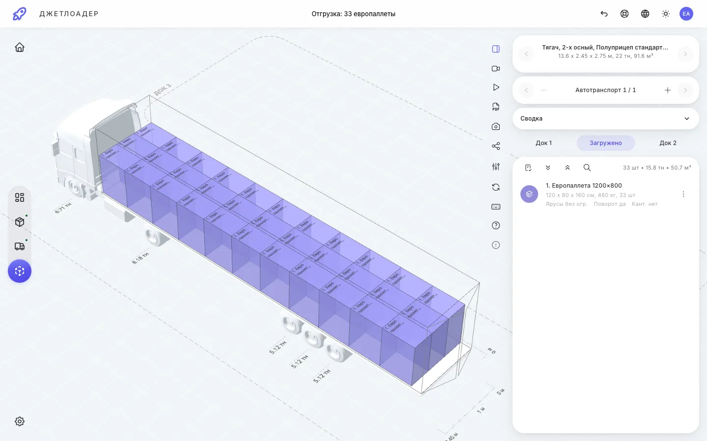Click the purple loading plan button
The image size is (707, 441).
(x=20, y=271)
